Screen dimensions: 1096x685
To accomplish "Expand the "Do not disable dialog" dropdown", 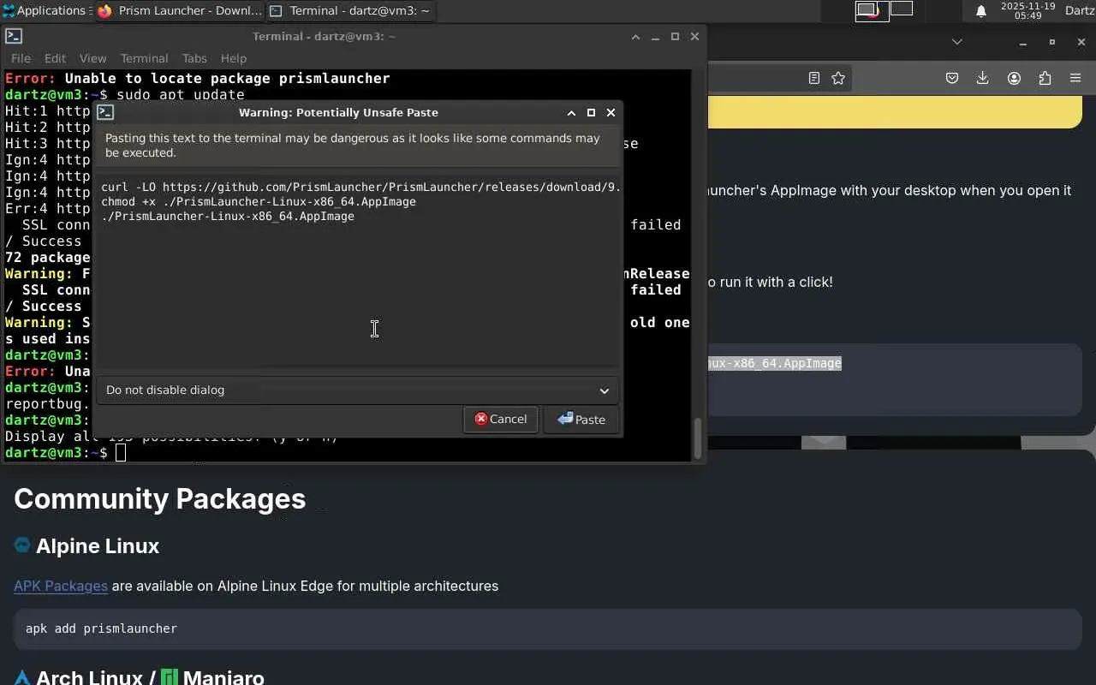I will (x=357, y=390).
